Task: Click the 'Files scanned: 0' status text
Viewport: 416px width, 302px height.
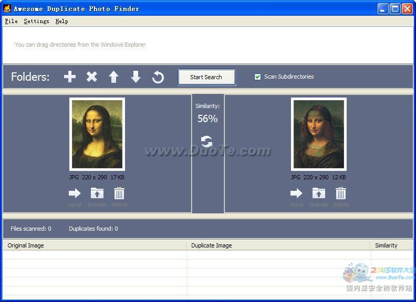Action: [31, 229]
